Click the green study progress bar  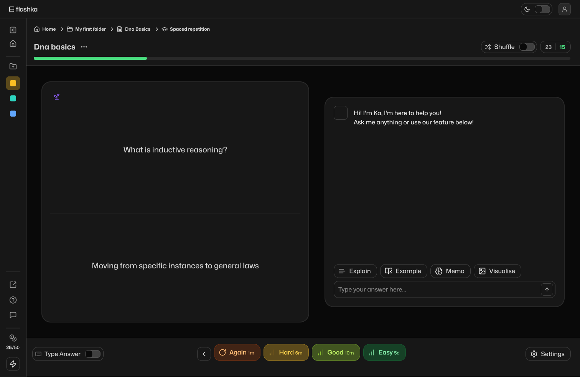90,58
